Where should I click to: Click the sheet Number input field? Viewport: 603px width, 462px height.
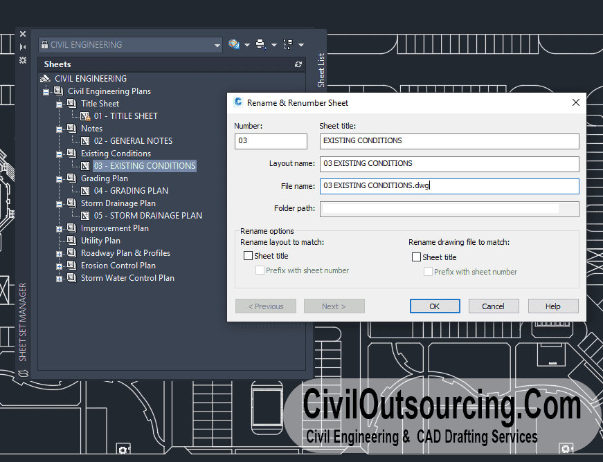click(271, 141)
